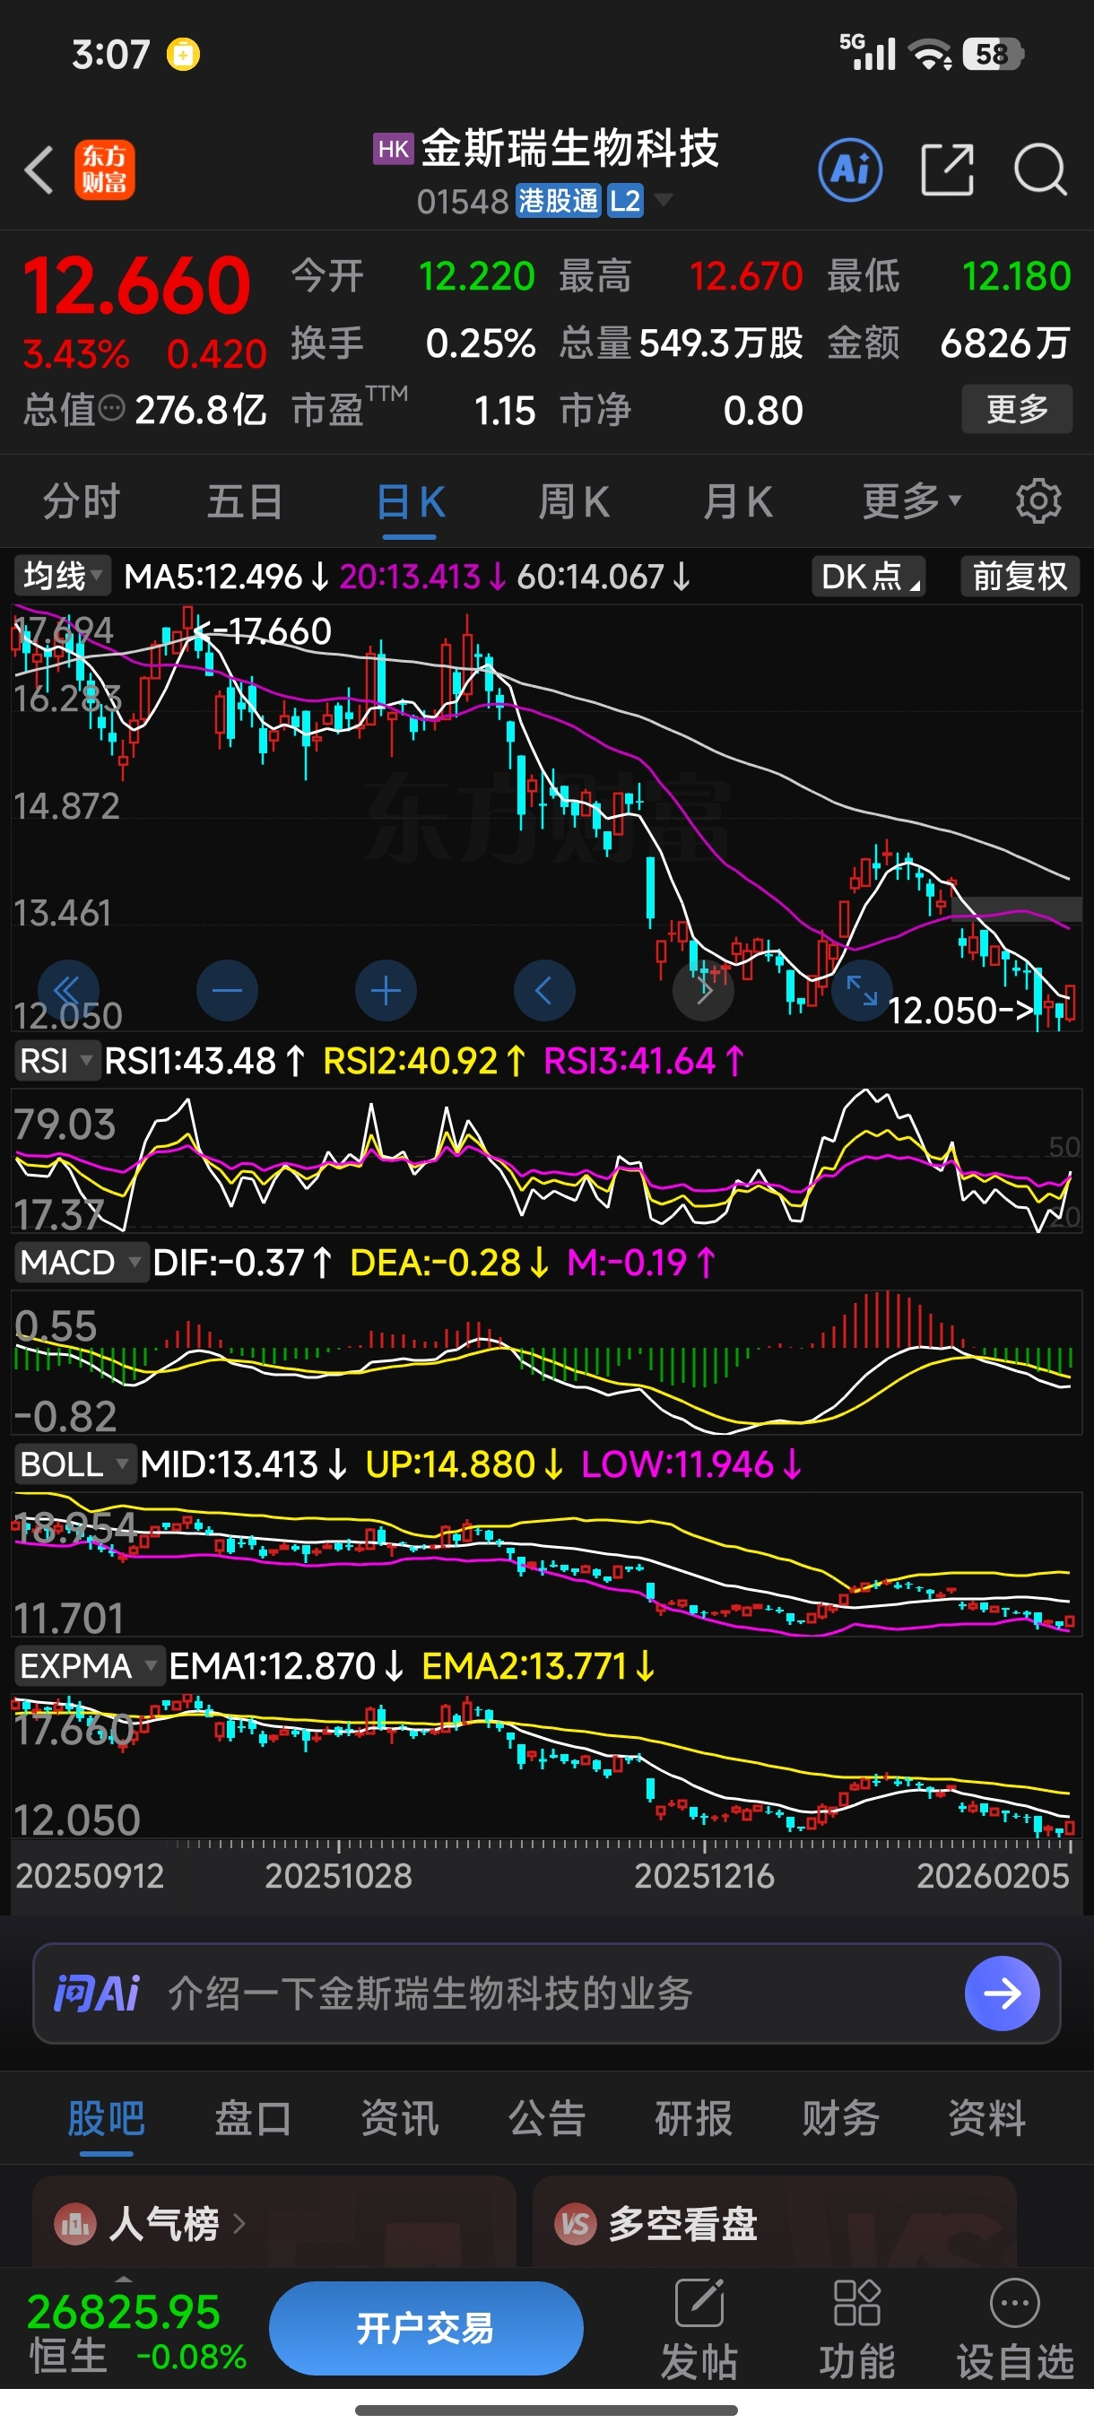
Task: Open the 更多 period dropdown
Action: (911, 501)
